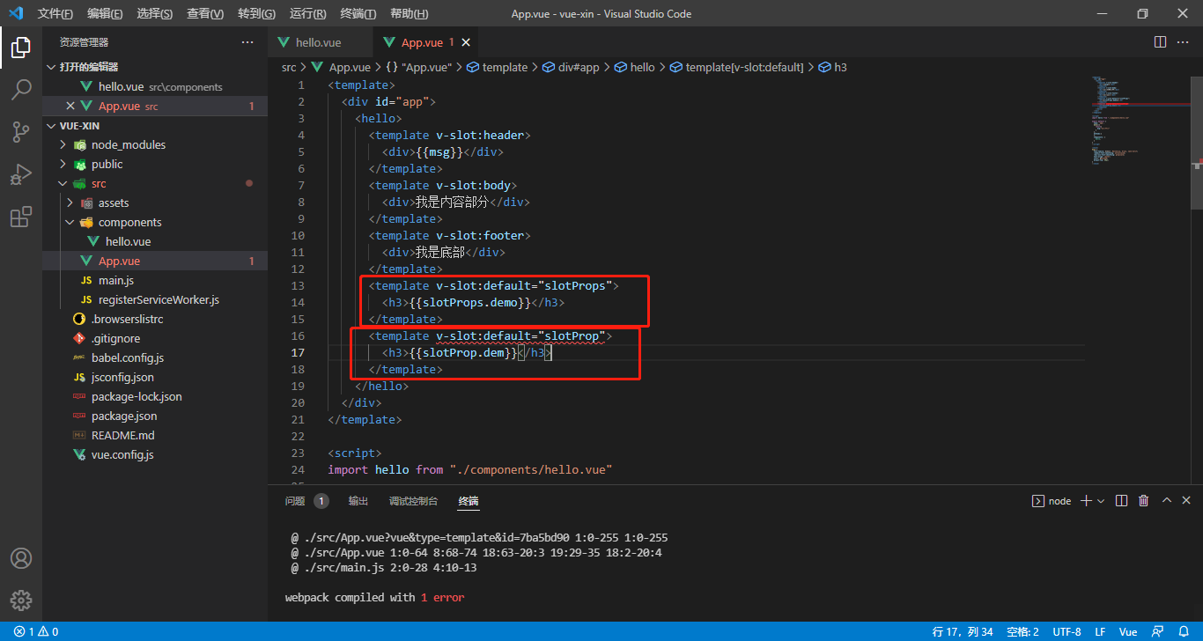Open the Search view icon

(21, 90)
